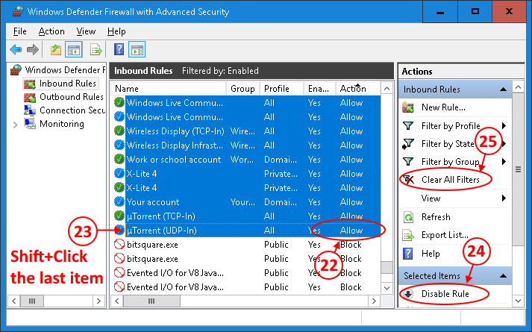
Task: Collapse the Inbound Rules actions section
Action: 504,90
